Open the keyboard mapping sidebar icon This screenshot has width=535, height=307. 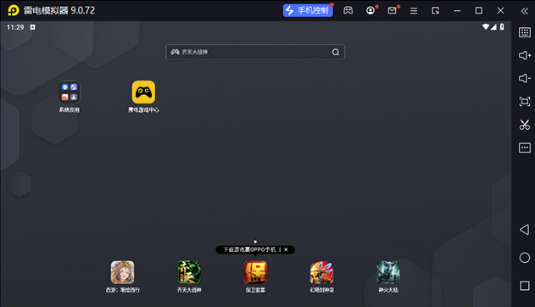525,32
